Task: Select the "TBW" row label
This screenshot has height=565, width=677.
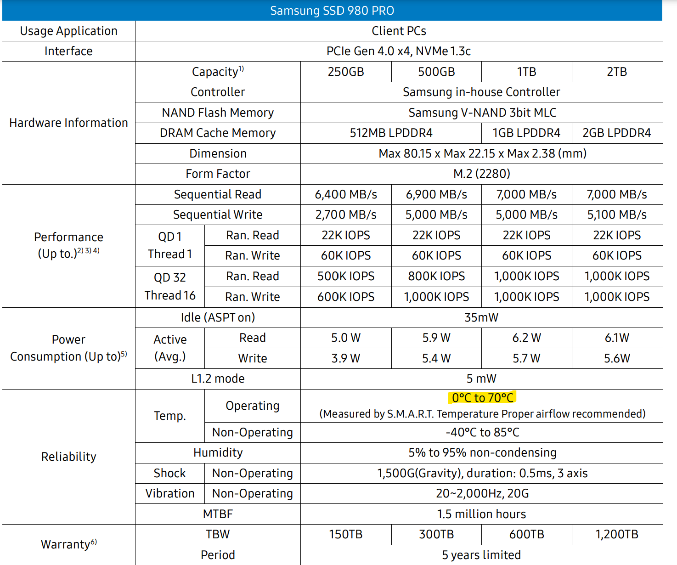Action: (x=218, y=534)
